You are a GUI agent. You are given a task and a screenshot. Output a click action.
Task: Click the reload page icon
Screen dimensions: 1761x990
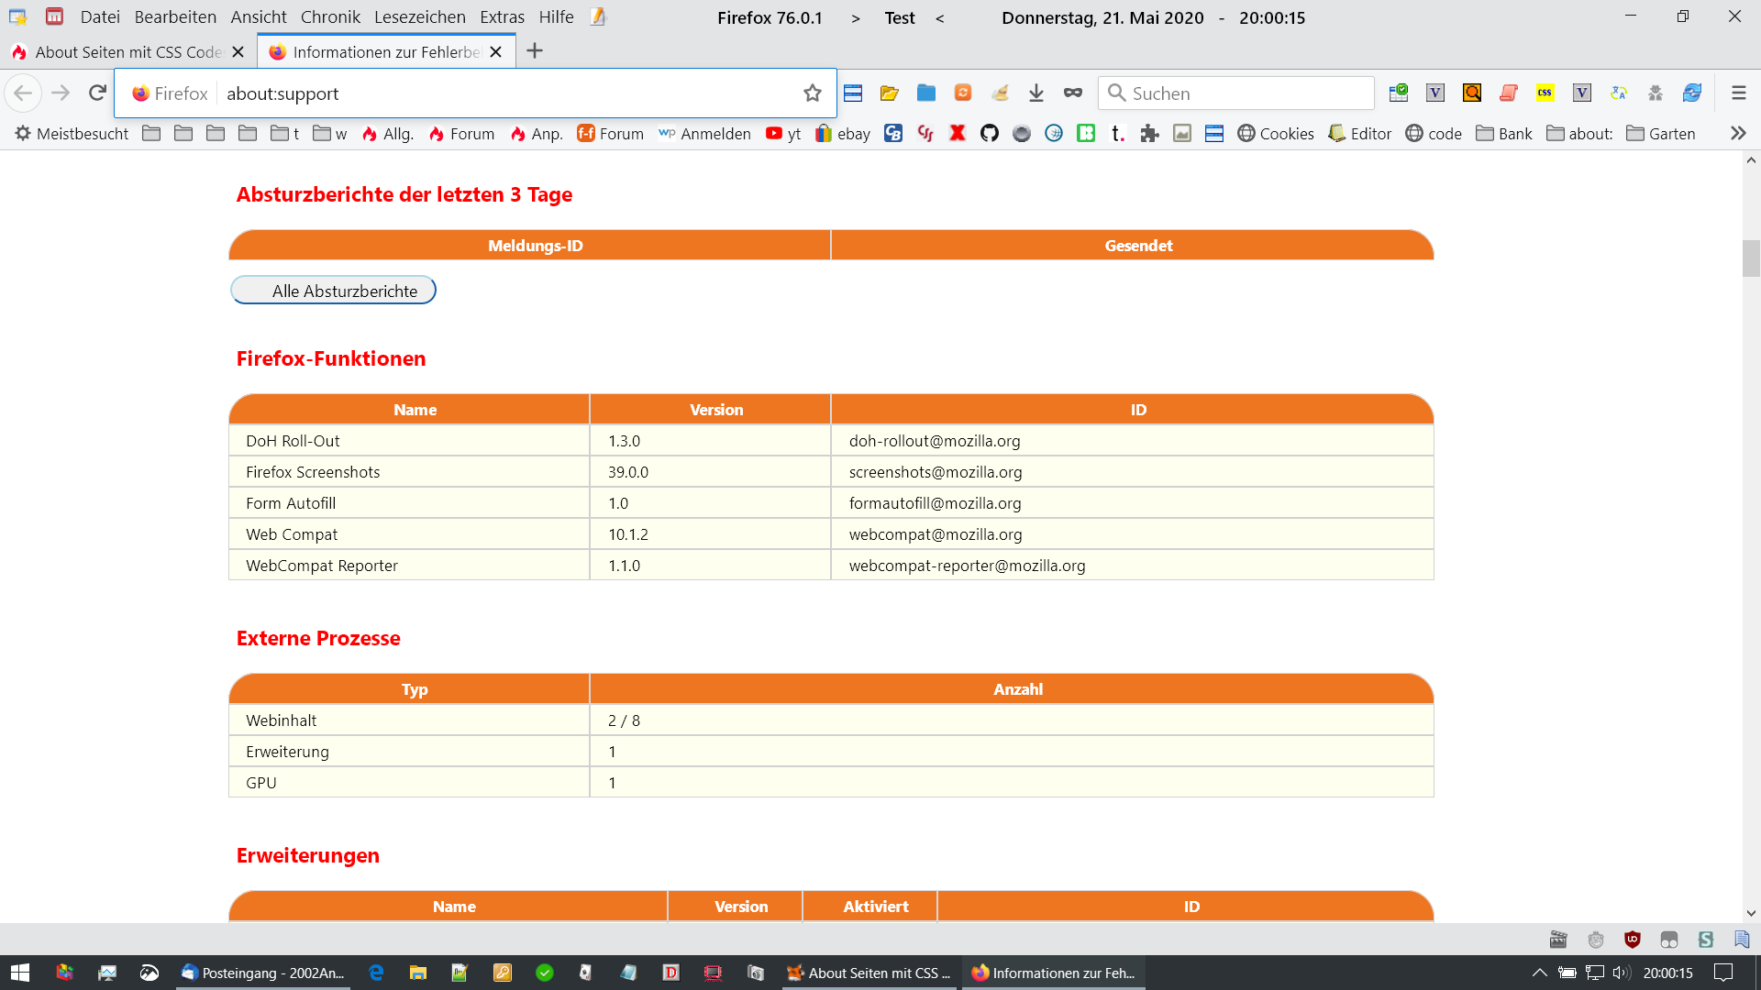click(x=97, y=93)
